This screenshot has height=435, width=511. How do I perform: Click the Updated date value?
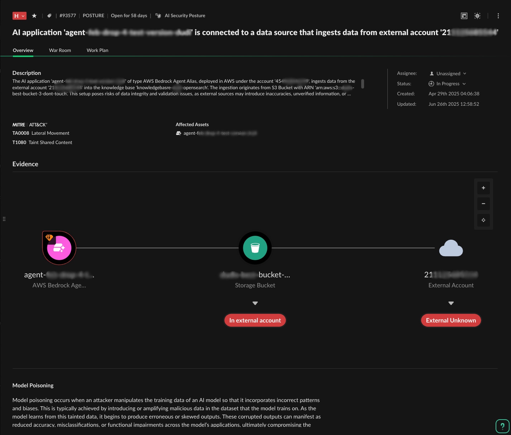coord(454,104)
